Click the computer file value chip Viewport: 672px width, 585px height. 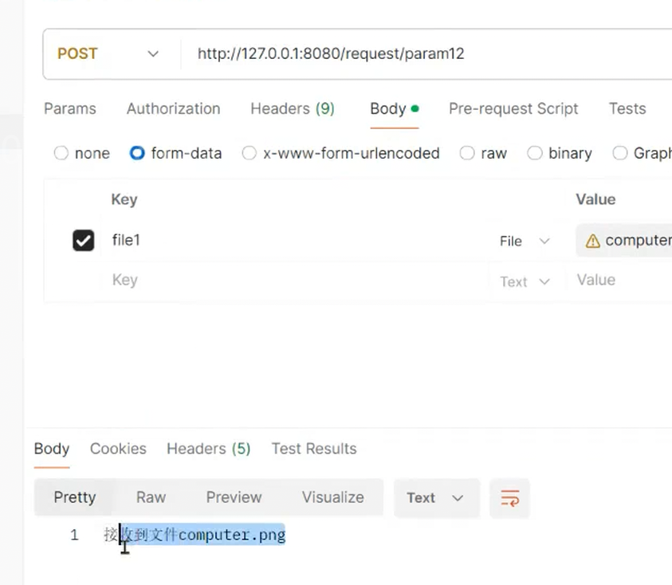(x=624, y=241)
